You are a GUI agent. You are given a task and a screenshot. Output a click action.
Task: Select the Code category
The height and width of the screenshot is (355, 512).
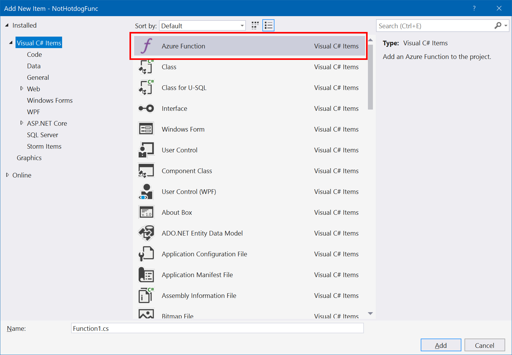coord(34,54)
